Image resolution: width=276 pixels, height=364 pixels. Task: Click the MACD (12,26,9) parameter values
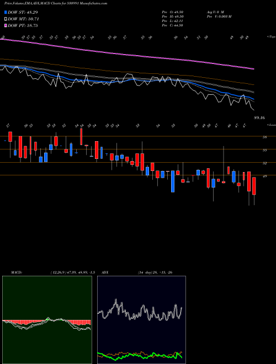pos(72,272)
